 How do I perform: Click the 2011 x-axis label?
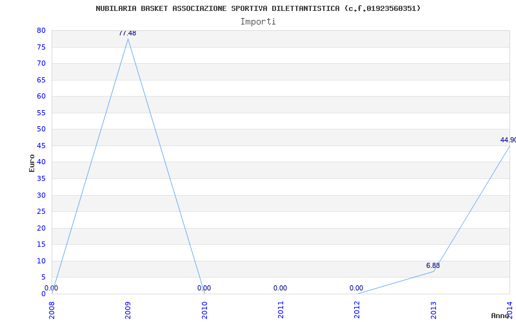click(281, 310)
